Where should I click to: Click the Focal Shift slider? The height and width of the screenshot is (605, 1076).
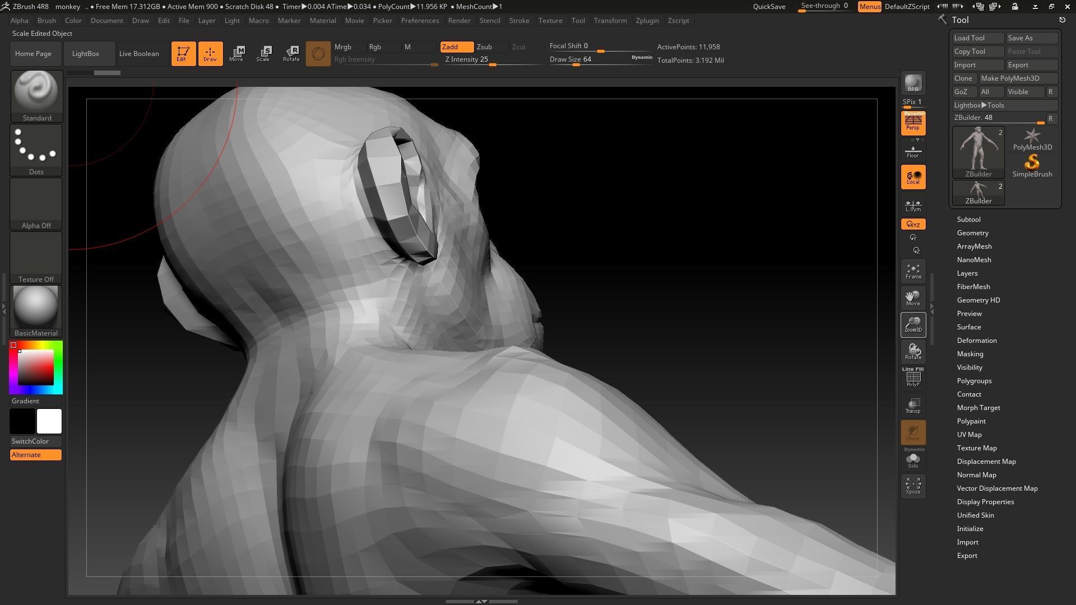pyautogui.click(x=600, y=47)
